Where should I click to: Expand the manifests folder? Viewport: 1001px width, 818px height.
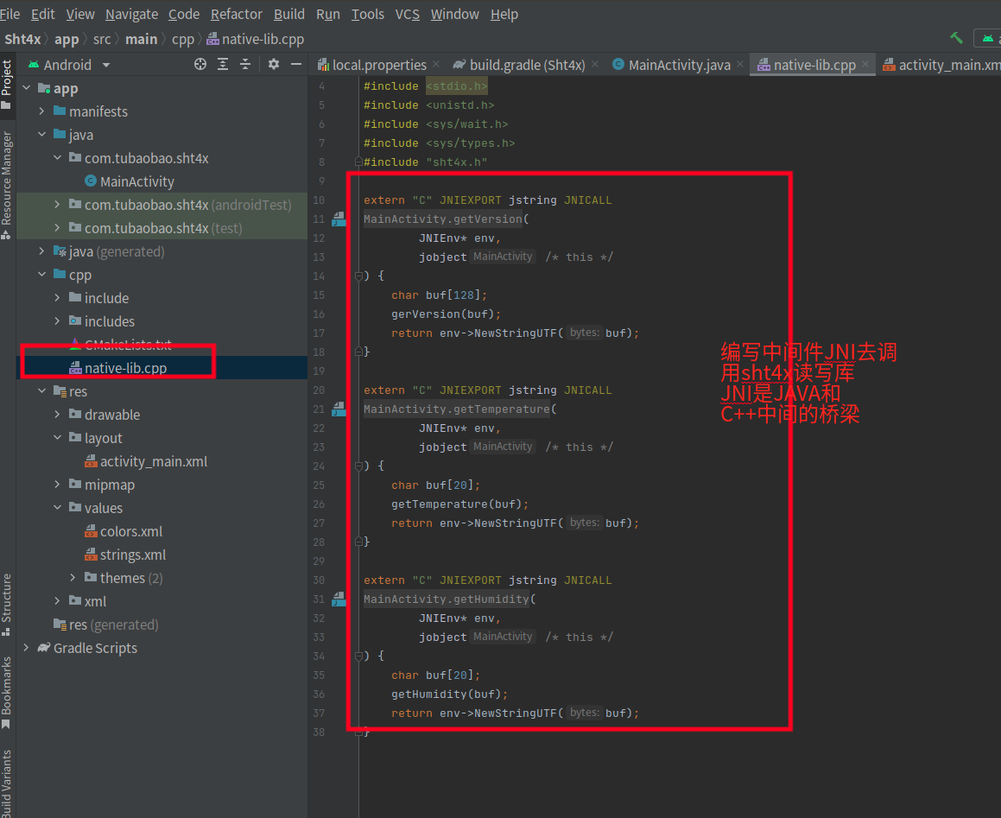point(42,111)
